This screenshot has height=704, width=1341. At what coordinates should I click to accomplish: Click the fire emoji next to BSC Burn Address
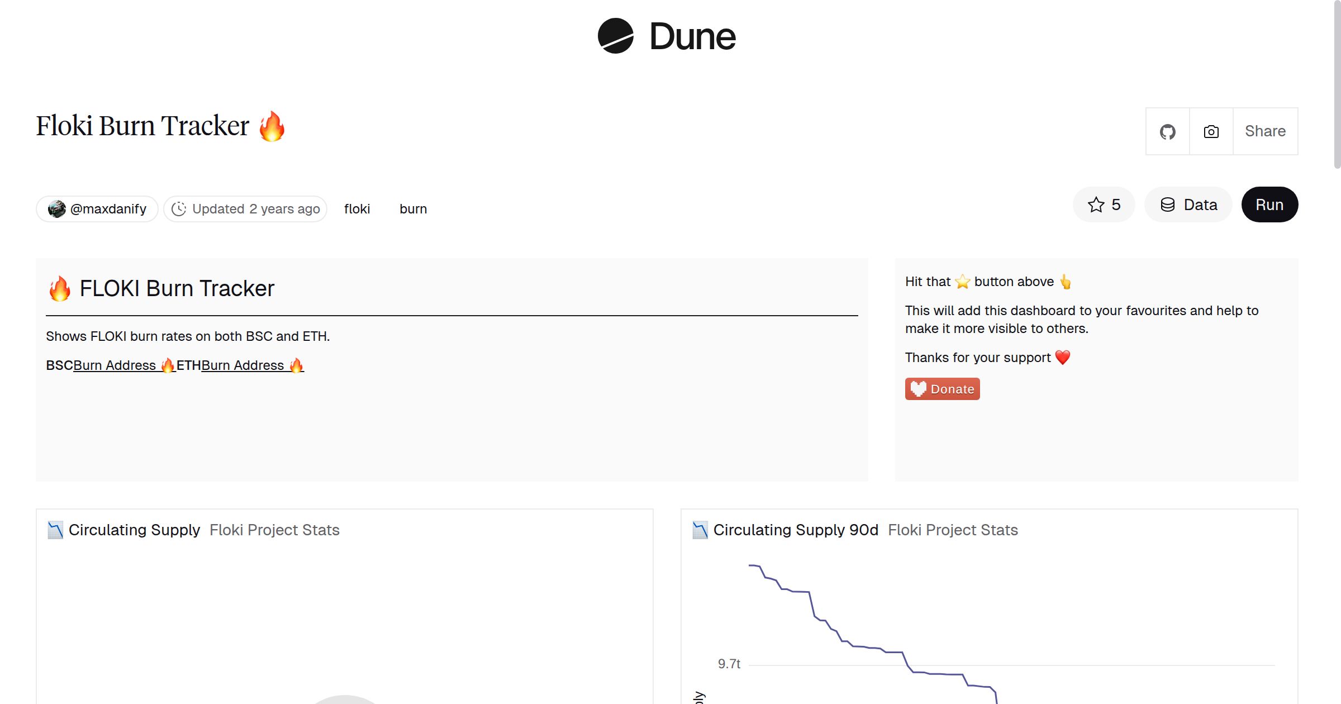click(x=167, y=365)
